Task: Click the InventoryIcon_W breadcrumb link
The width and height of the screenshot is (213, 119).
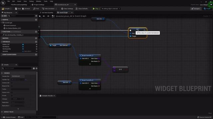Action: pyautogui.click(x=64, y=16)
